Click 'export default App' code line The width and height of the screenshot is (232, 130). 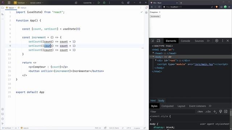30,92
